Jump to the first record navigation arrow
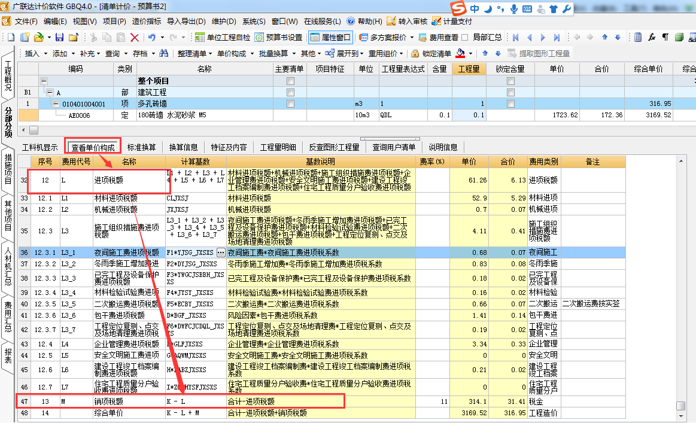Image resolution: width=696 pixels, height=423 pixels. 515,37
